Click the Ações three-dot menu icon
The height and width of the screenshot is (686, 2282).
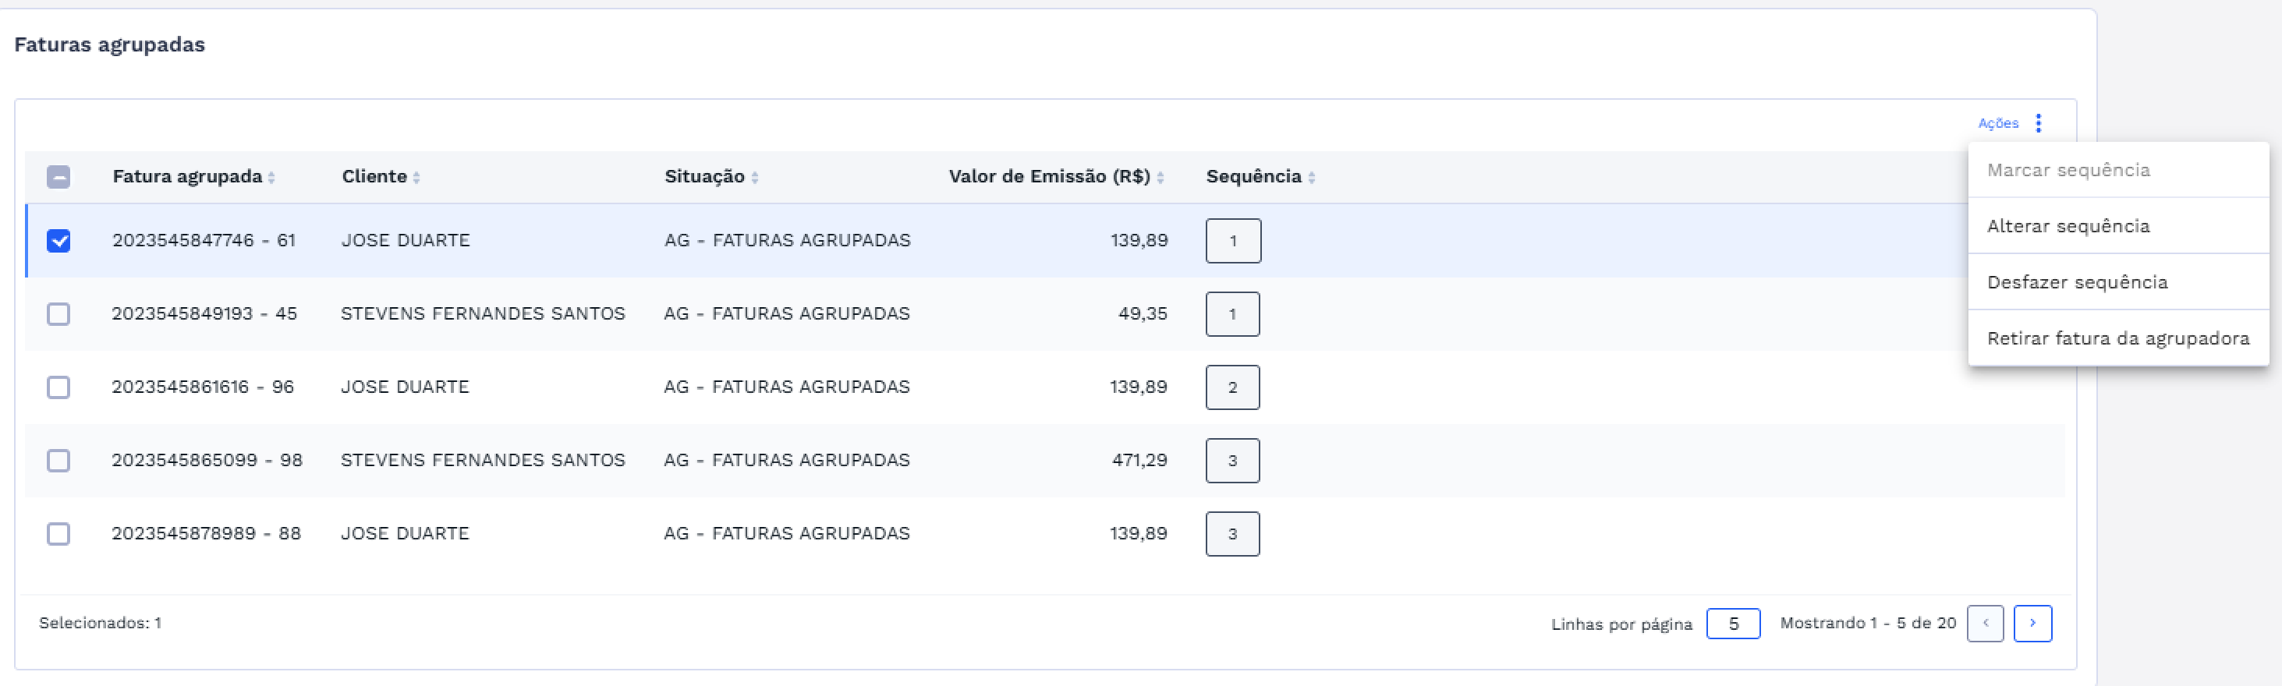2037,123
